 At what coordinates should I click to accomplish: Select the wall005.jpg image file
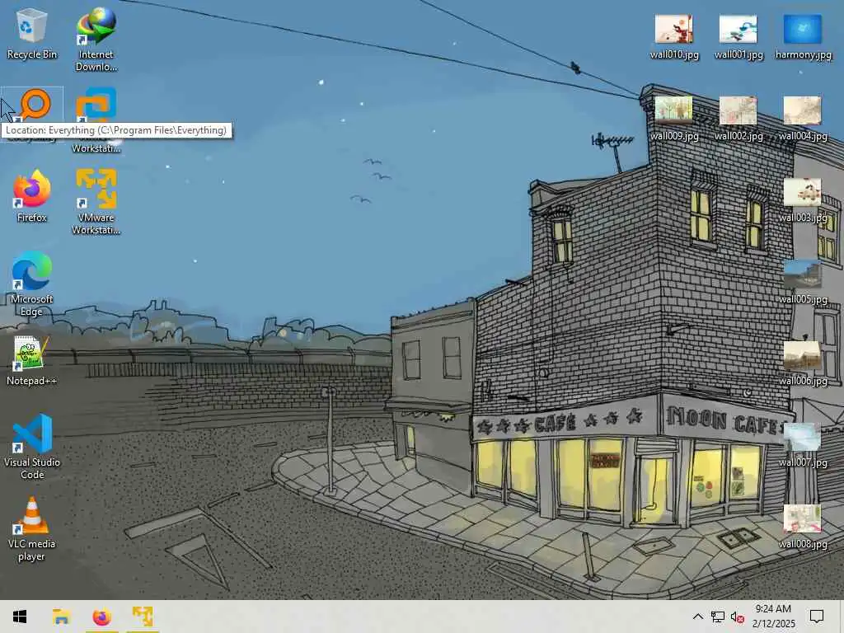[803, 282]
